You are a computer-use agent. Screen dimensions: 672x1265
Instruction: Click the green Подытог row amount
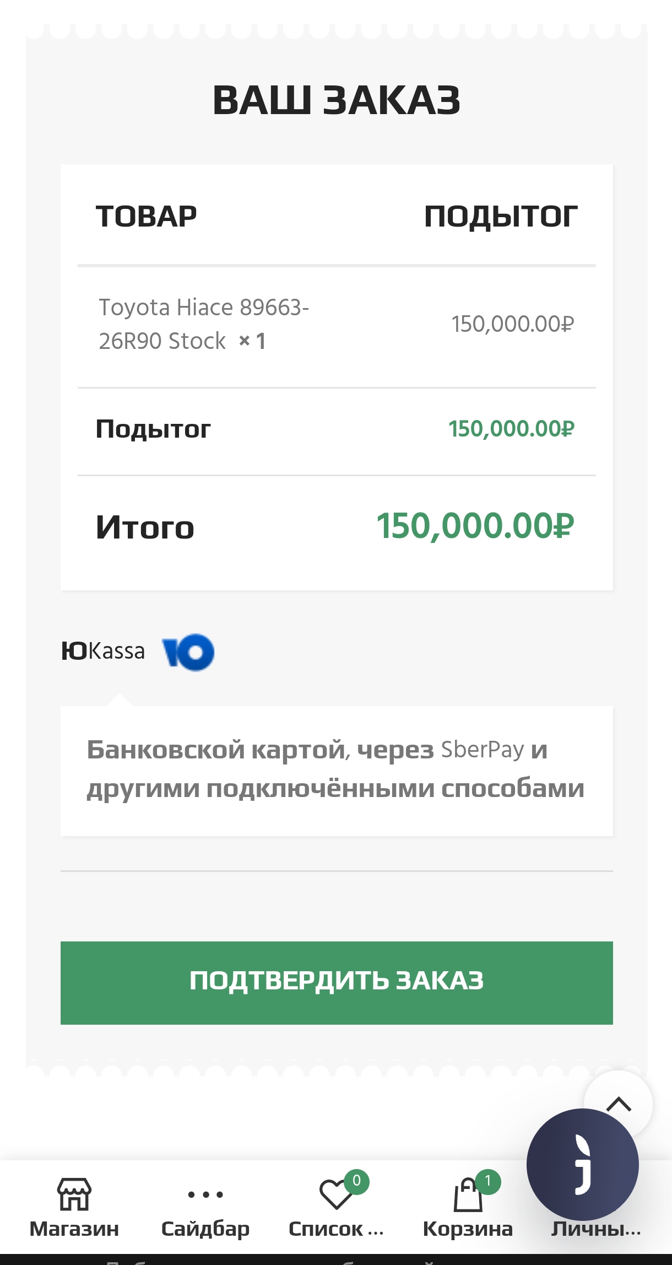tap(511, 429)
